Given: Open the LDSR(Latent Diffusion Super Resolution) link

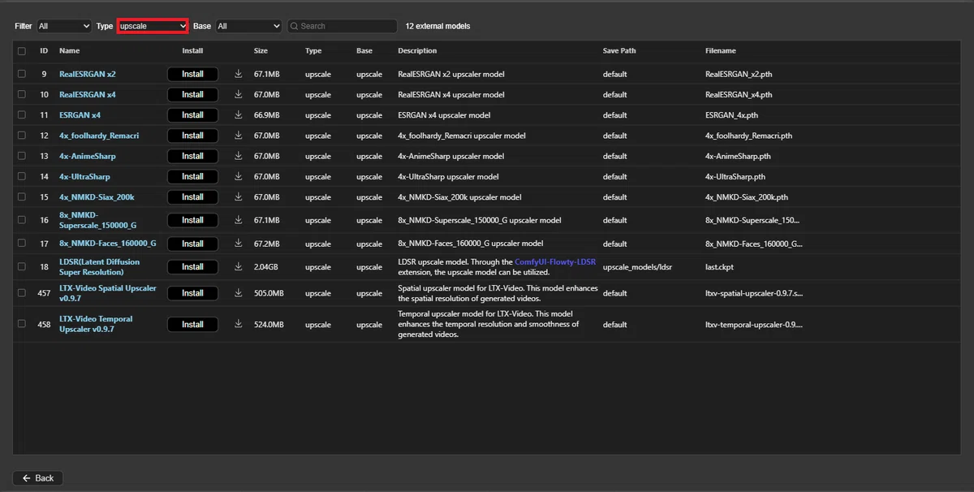Looking at the screenshot, I should (99, 267).
